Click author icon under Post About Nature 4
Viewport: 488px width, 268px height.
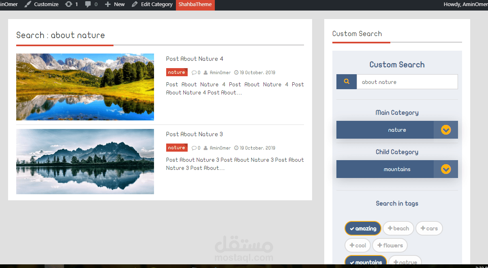tap(205, 73)
